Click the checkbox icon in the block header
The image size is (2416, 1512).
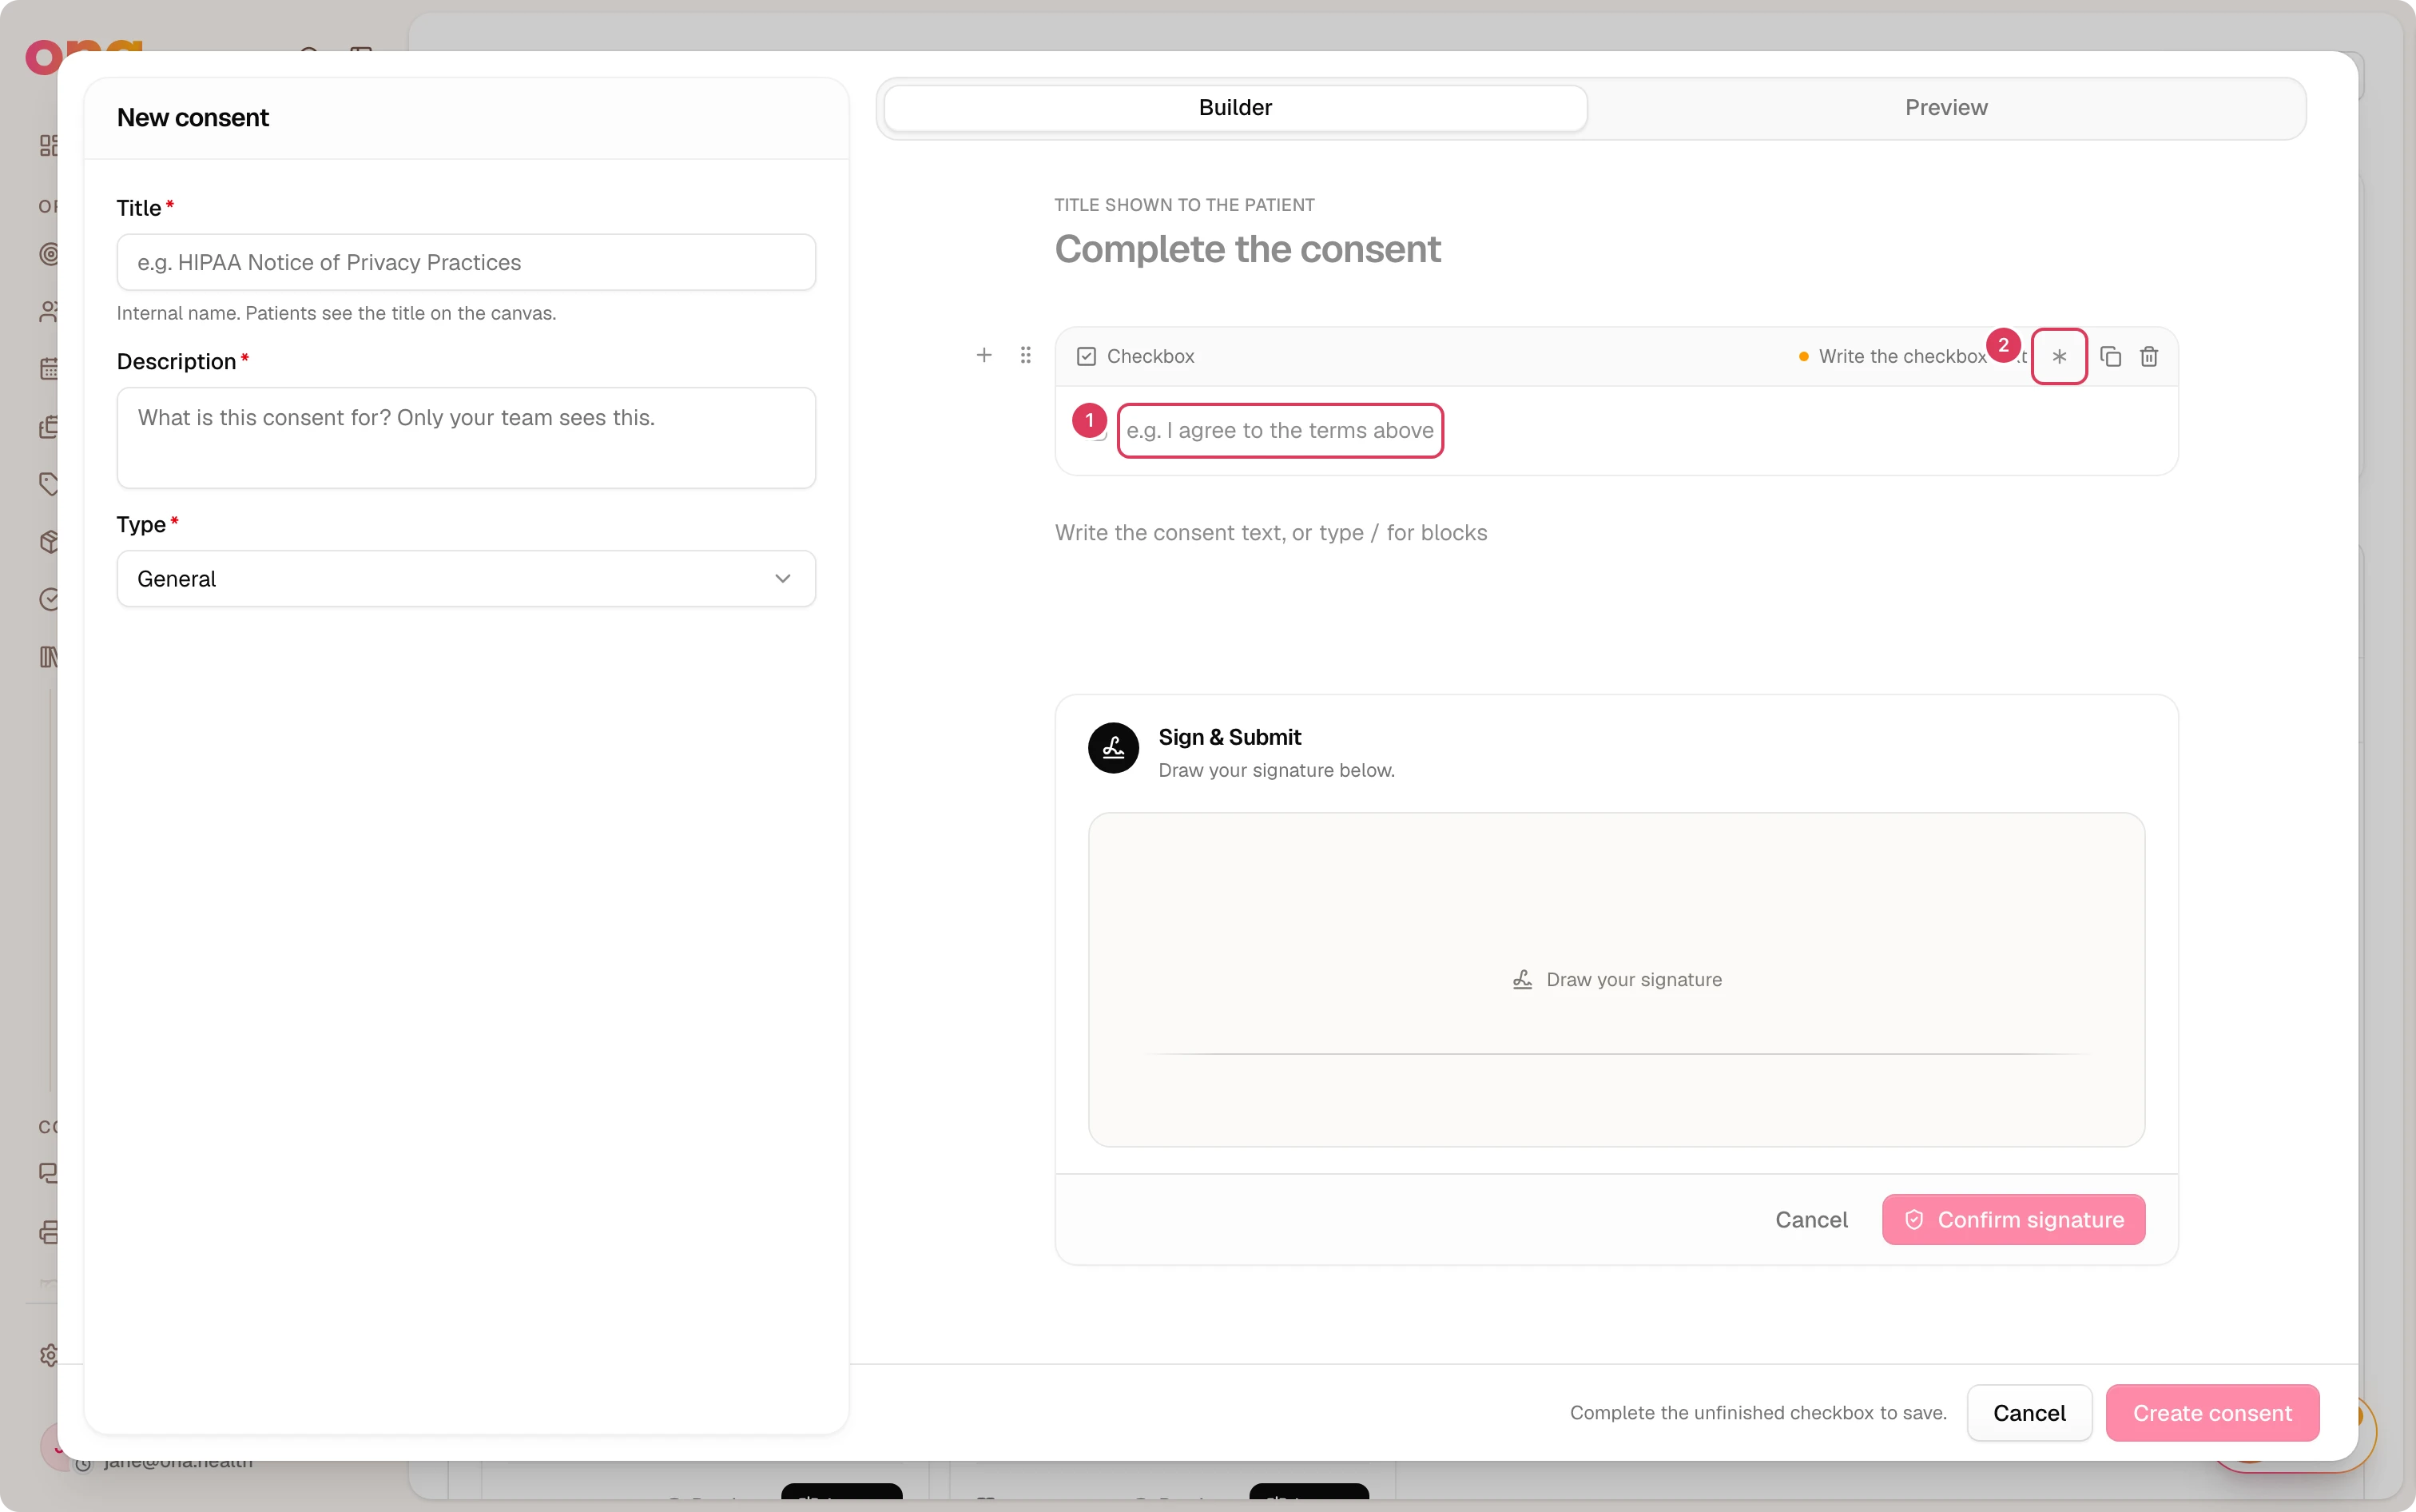coord(1086,356)
